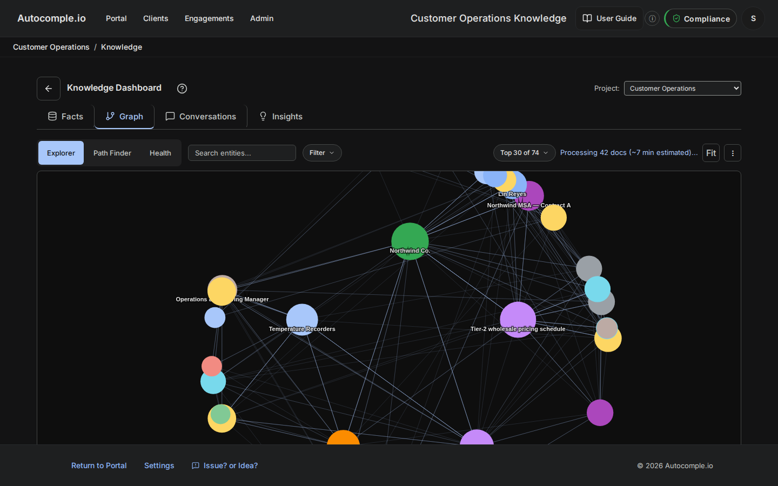Expand the Filter dropdown
This screenshot has width=778, height=486.
(322, 153)
